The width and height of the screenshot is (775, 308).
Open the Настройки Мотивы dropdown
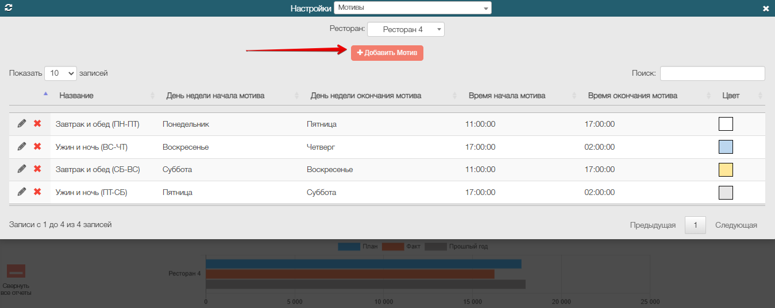pos(412,8)
